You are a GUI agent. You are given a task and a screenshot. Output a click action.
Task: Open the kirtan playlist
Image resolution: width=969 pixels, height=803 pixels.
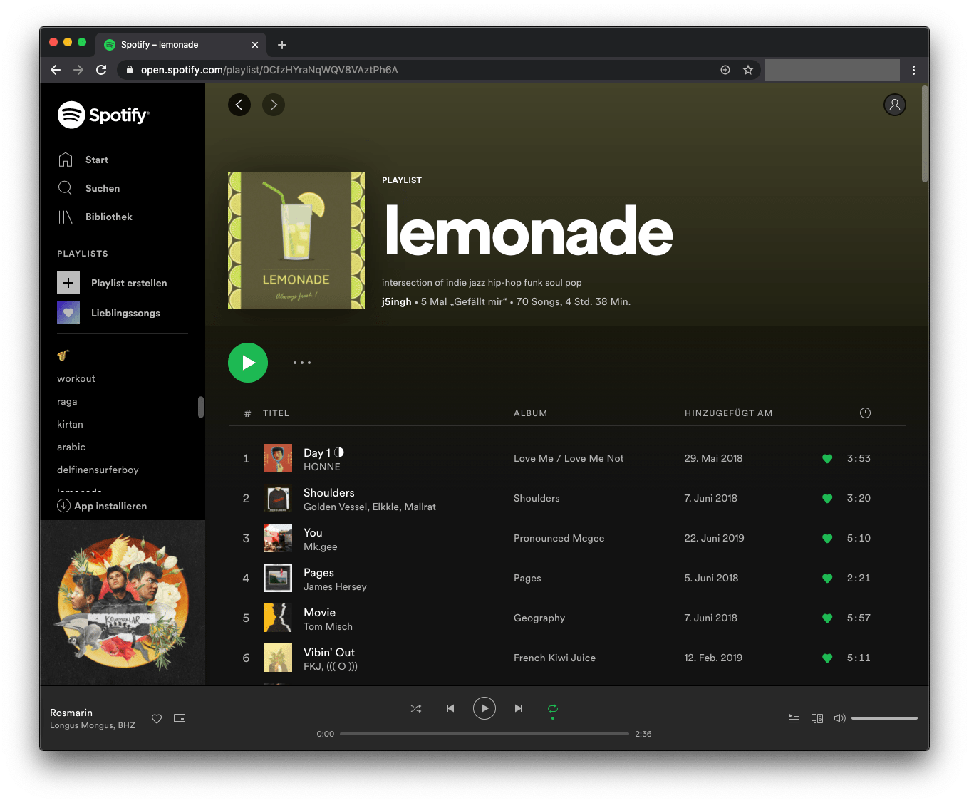click(70, 424)
